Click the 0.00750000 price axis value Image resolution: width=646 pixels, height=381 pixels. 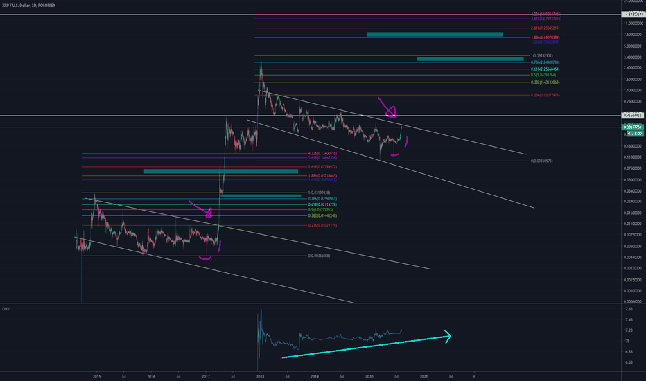coord(633,235)
